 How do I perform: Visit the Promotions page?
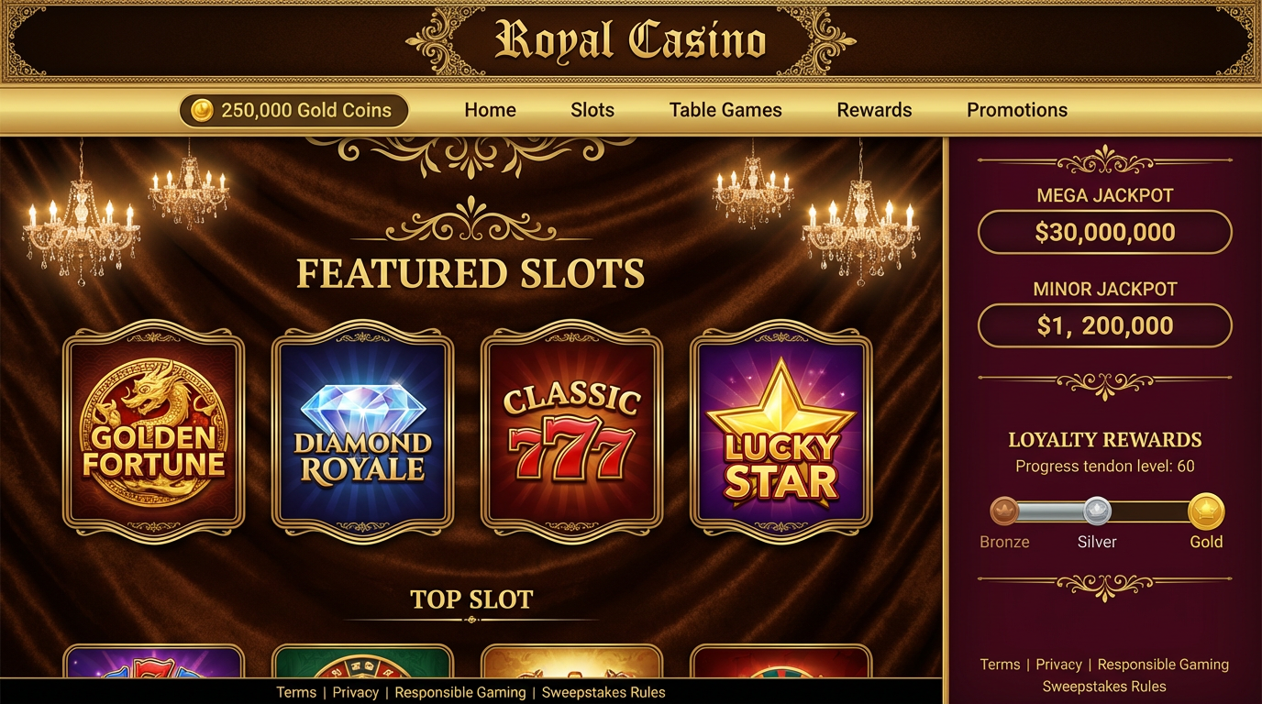(x=1017, y=110)
